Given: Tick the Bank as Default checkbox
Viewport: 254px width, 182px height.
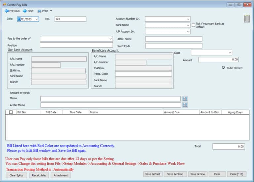Looking at the screenshot, I should (x=193, y=25).
